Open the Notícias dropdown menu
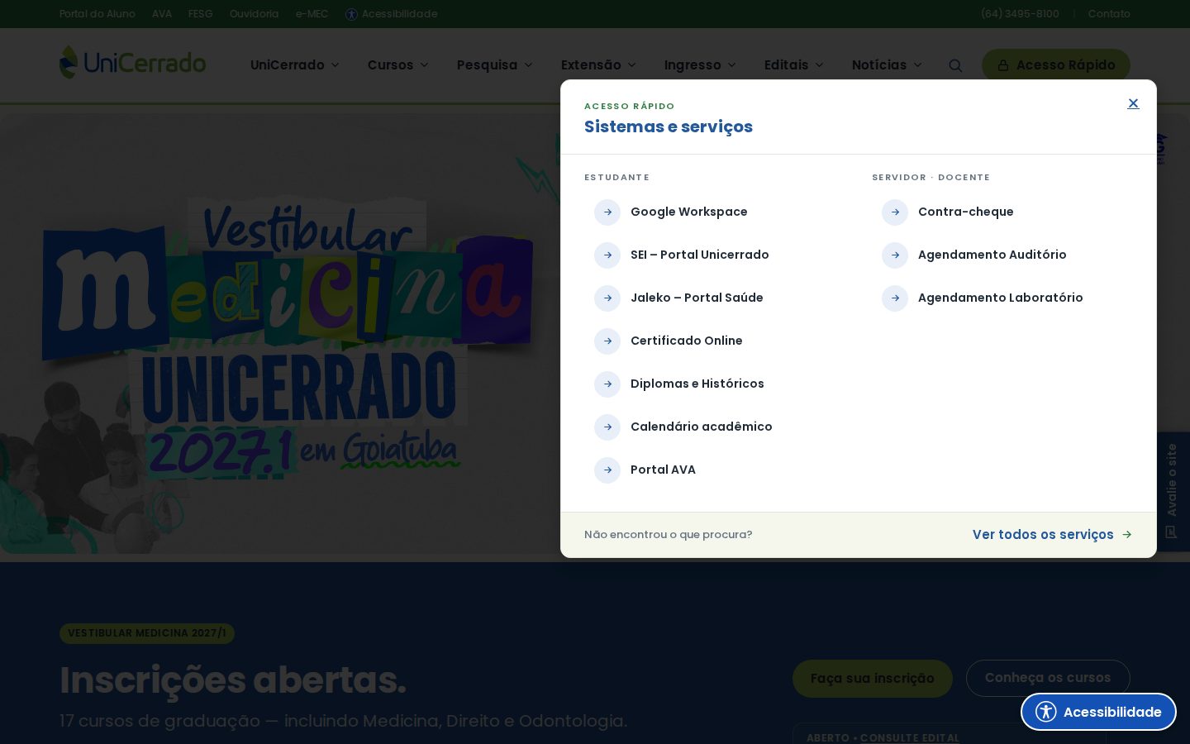Image resolution: width=1190 pixels, height=744 pixels. pos(887,65)
